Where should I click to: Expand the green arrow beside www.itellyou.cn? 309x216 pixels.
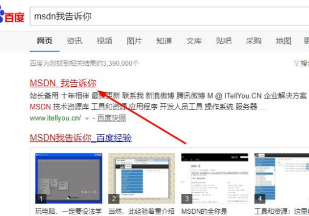[87, 118]
